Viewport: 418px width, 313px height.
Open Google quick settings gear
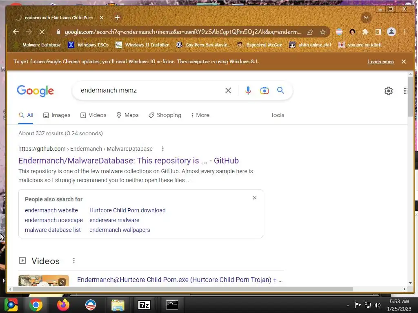(x=389, y=91)
